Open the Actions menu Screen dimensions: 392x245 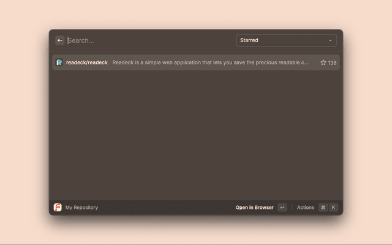click(x=306, y=208)
